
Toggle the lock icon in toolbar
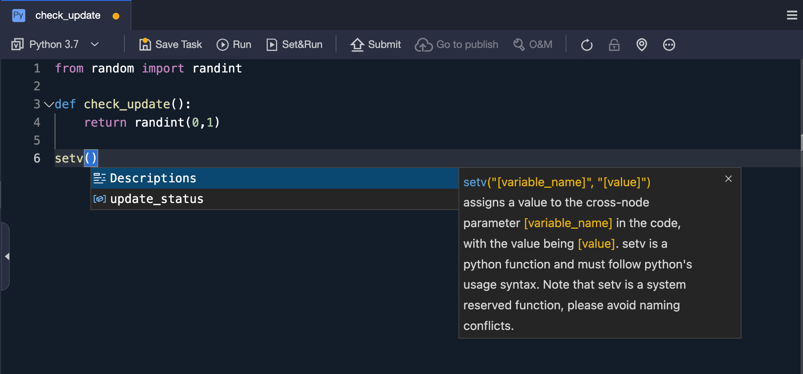(x=614, y=45)
